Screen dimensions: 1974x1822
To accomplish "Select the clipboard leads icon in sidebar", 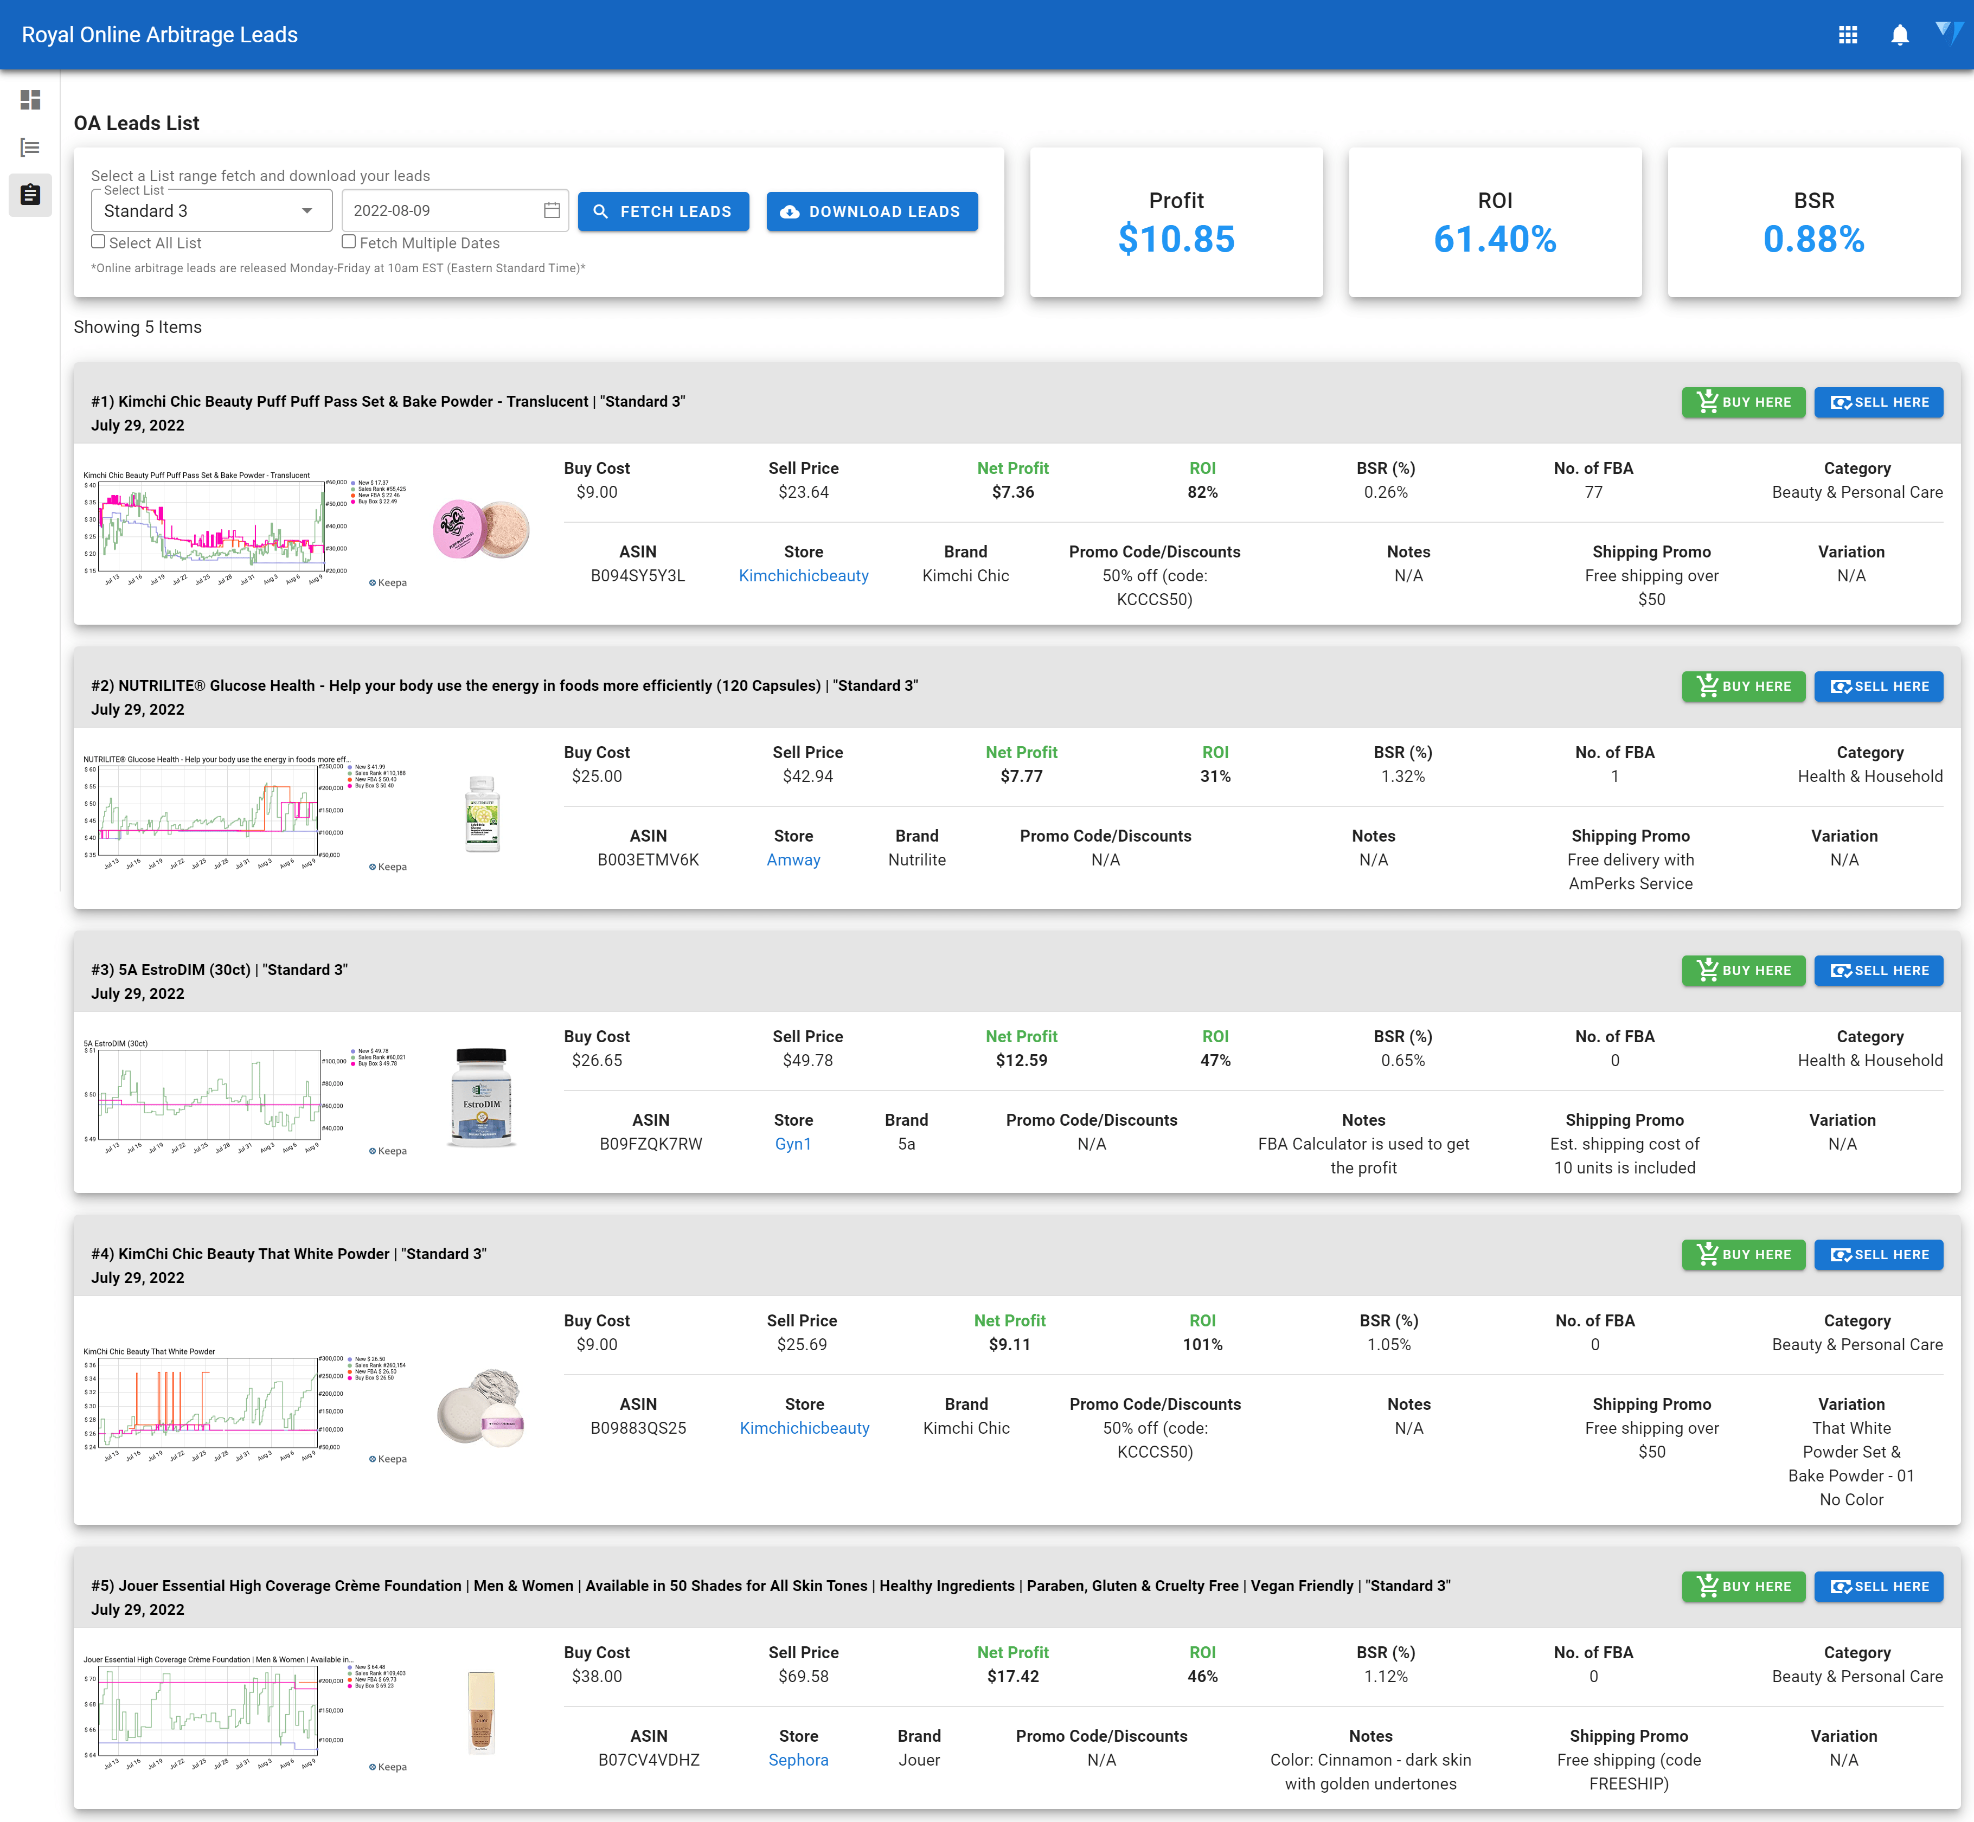I will coord(30,194).
